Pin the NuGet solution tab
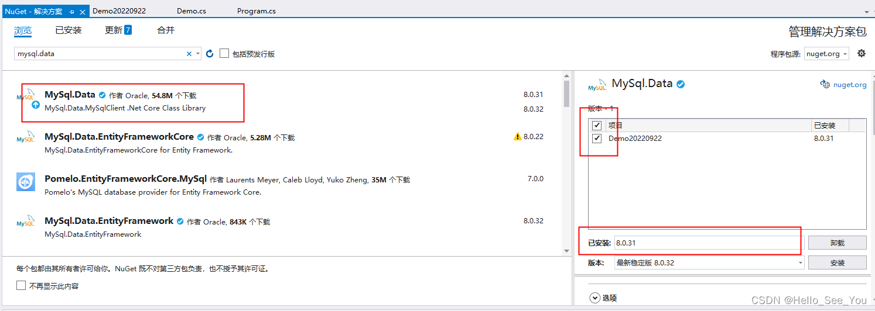875x311 pixels. point(71,12)
